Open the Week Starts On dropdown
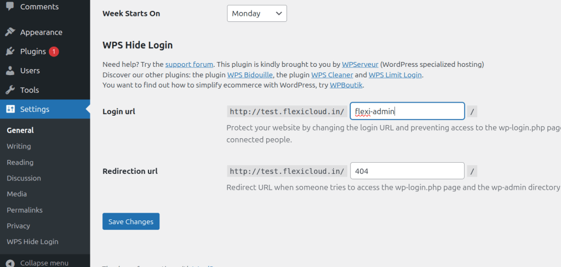Screen dimensions: 561x267 coord(256,13)
